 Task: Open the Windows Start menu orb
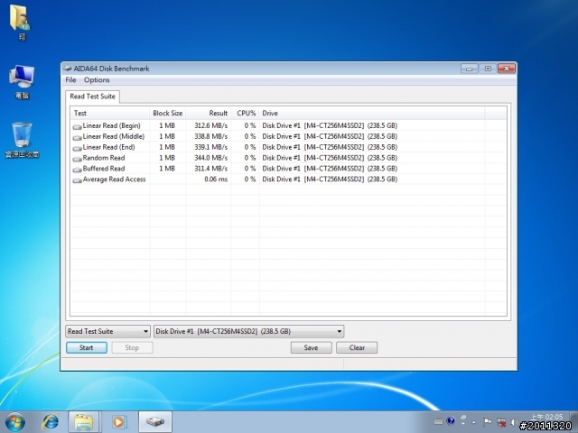click(x=15, y=422)
